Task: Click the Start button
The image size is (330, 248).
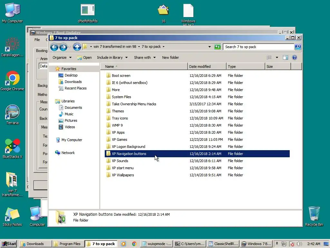Action: pos(9,244)
